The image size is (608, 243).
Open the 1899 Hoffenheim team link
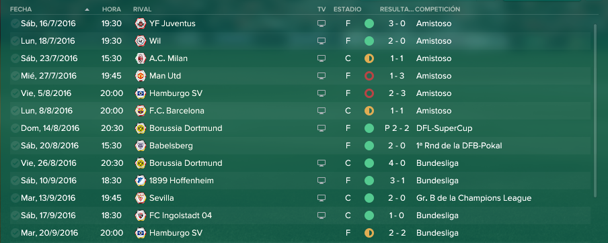click(182, 181)
